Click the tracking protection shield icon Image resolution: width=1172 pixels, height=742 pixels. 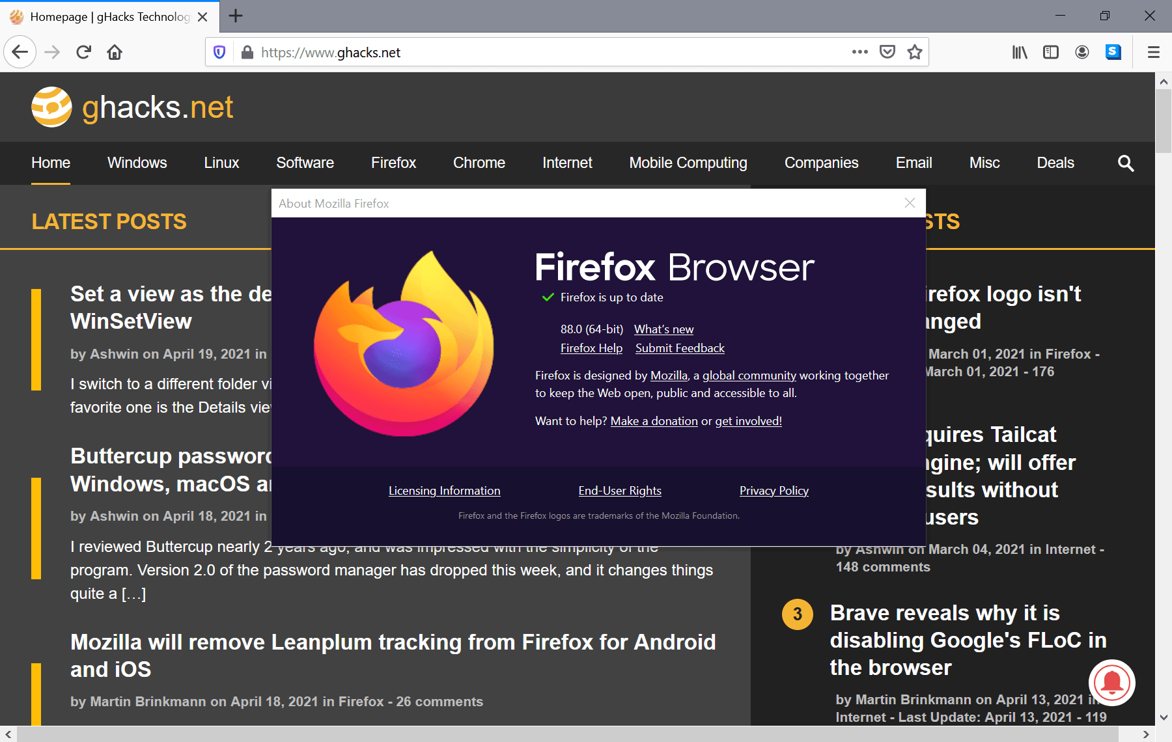coord(219,52)
